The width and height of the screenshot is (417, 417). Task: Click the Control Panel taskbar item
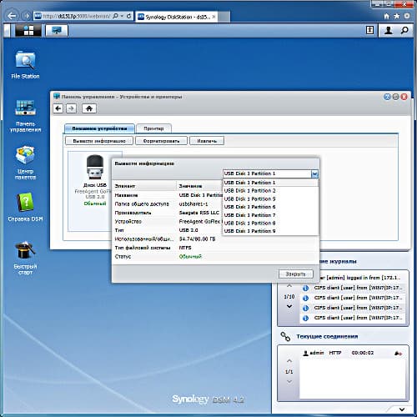coord(57,30)
